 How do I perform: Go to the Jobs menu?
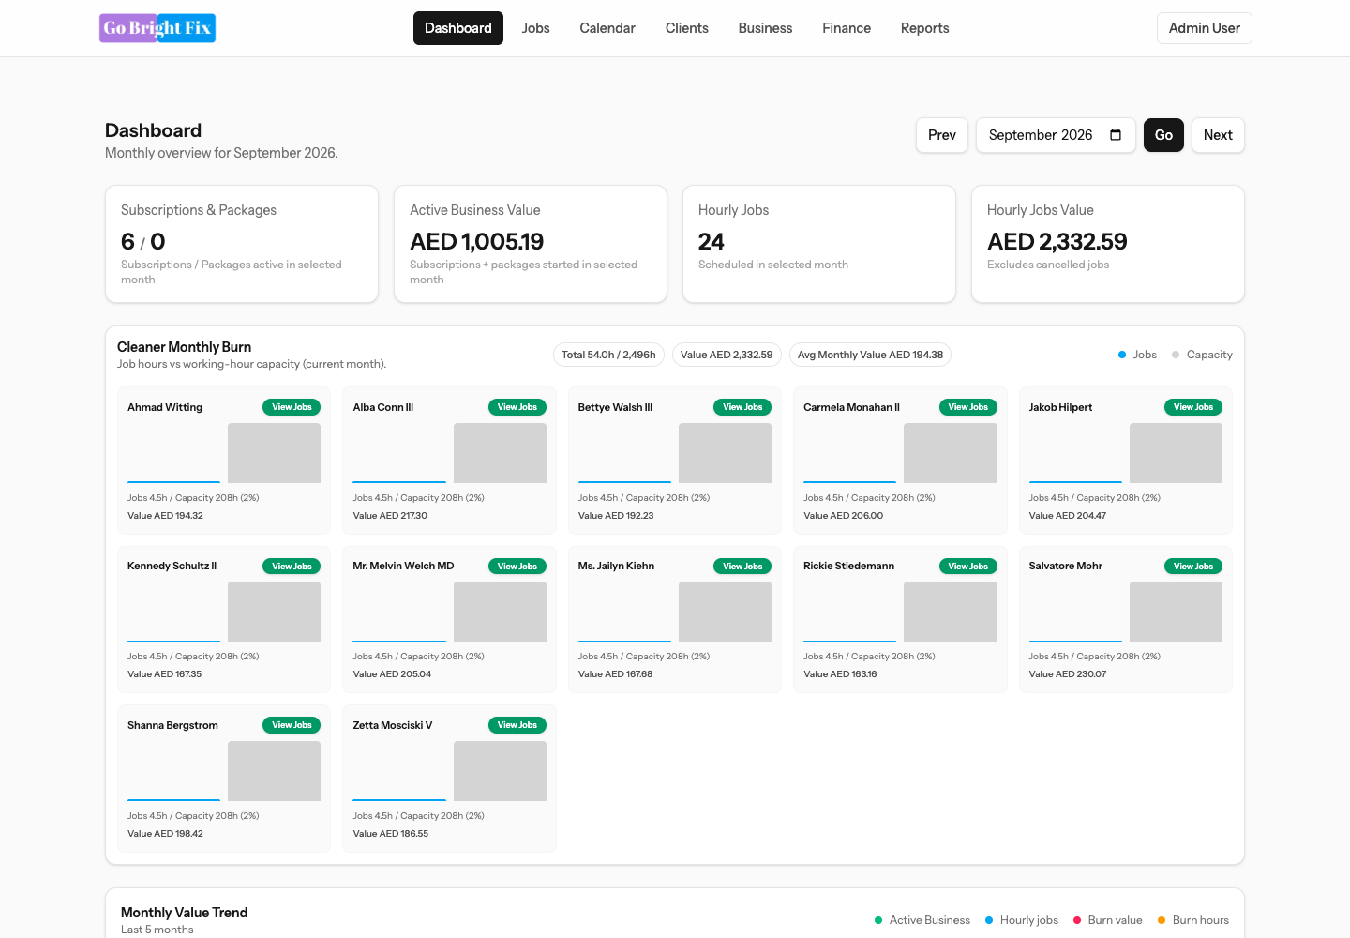535,28
